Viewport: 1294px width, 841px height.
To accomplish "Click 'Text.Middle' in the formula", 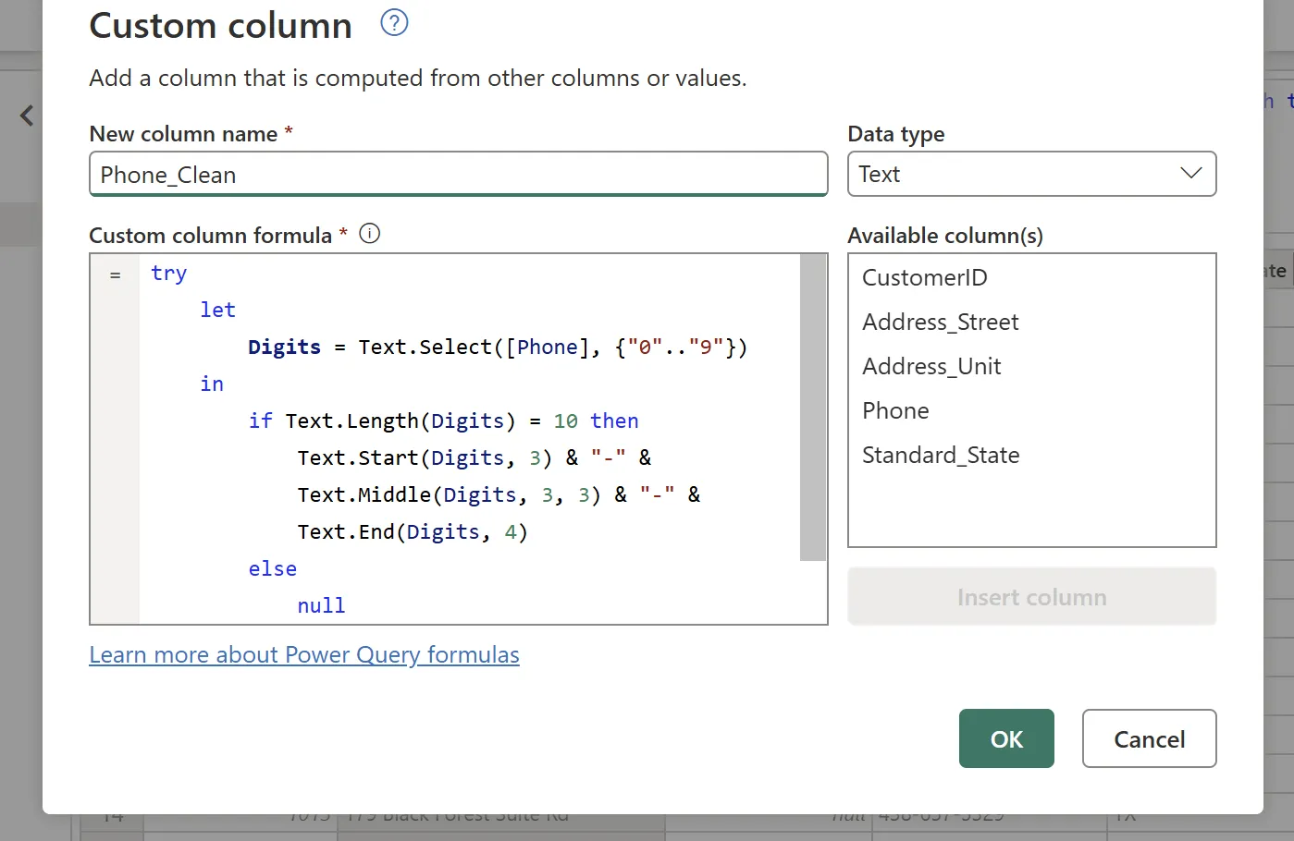I will (364, 494).
